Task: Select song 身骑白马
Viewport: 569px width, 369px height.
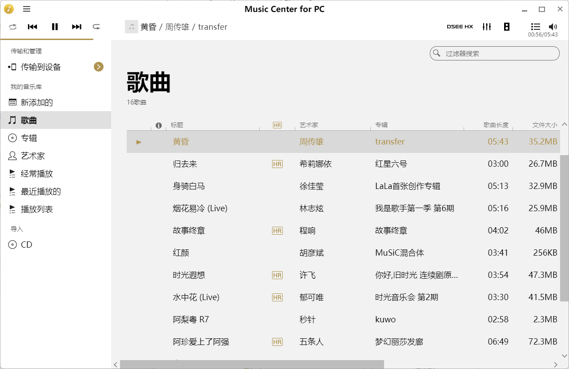Action: (189, 186)
